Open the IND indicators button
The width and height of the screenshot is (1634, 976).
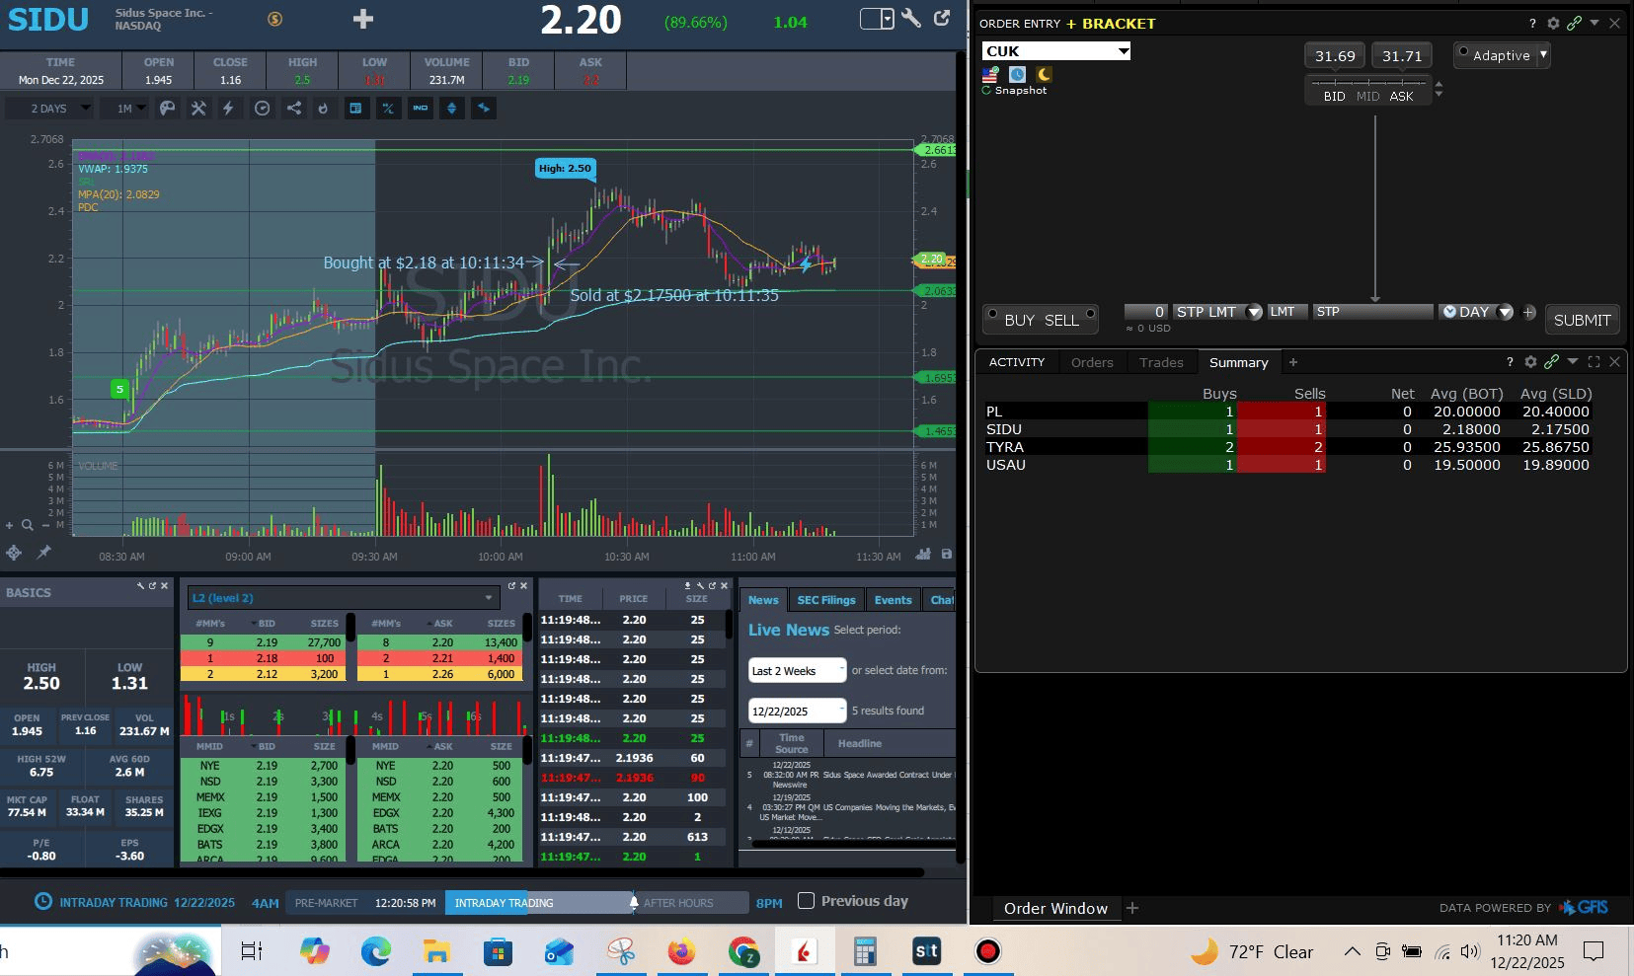(x=421, y=109)
